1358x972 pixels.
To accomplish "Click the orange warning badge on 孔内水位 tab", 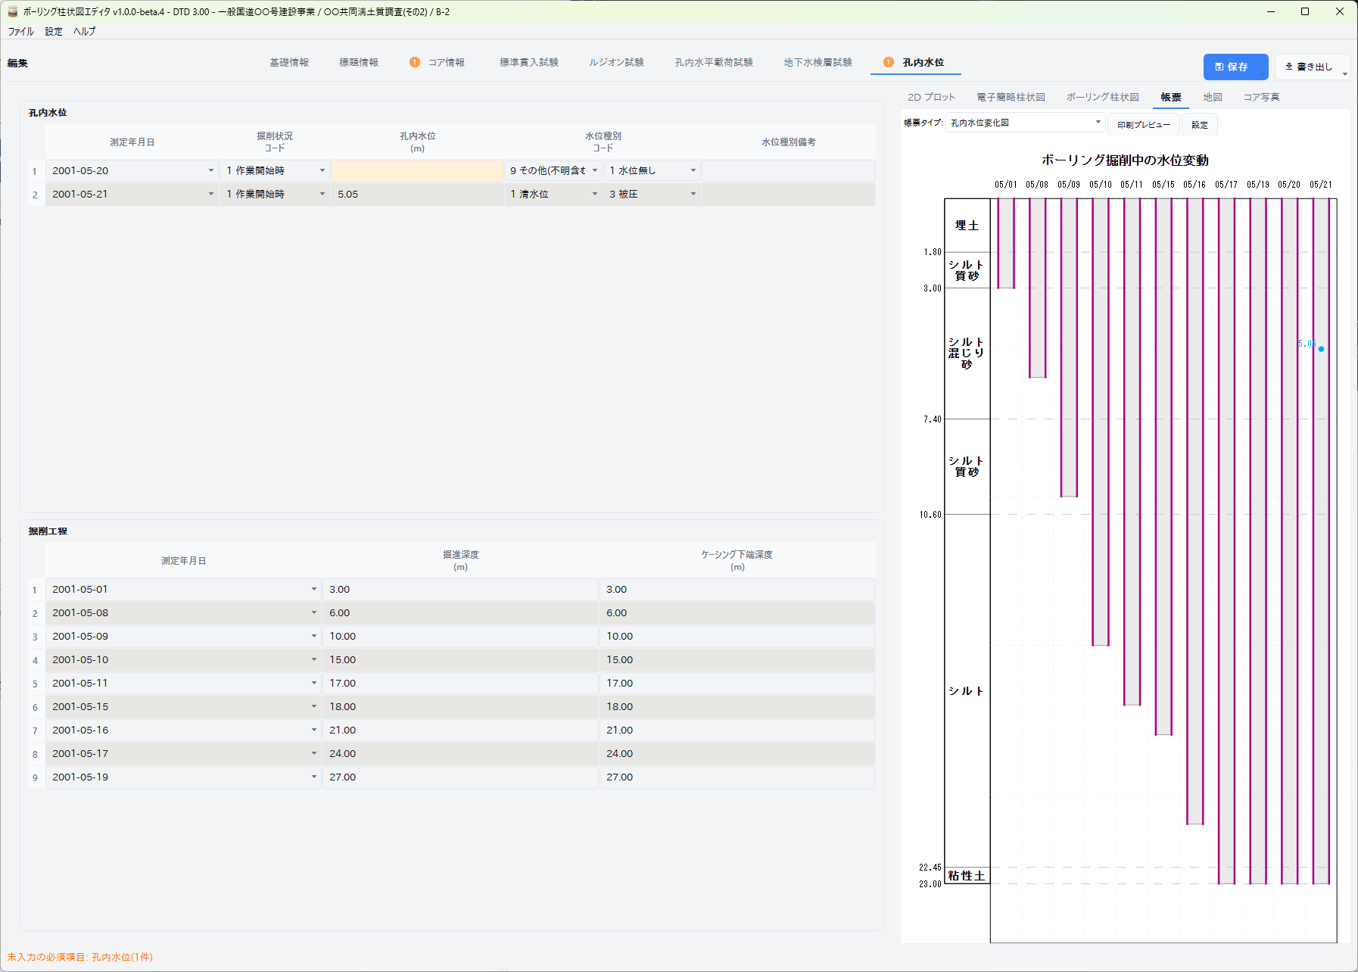I will [x=889, y=62].
